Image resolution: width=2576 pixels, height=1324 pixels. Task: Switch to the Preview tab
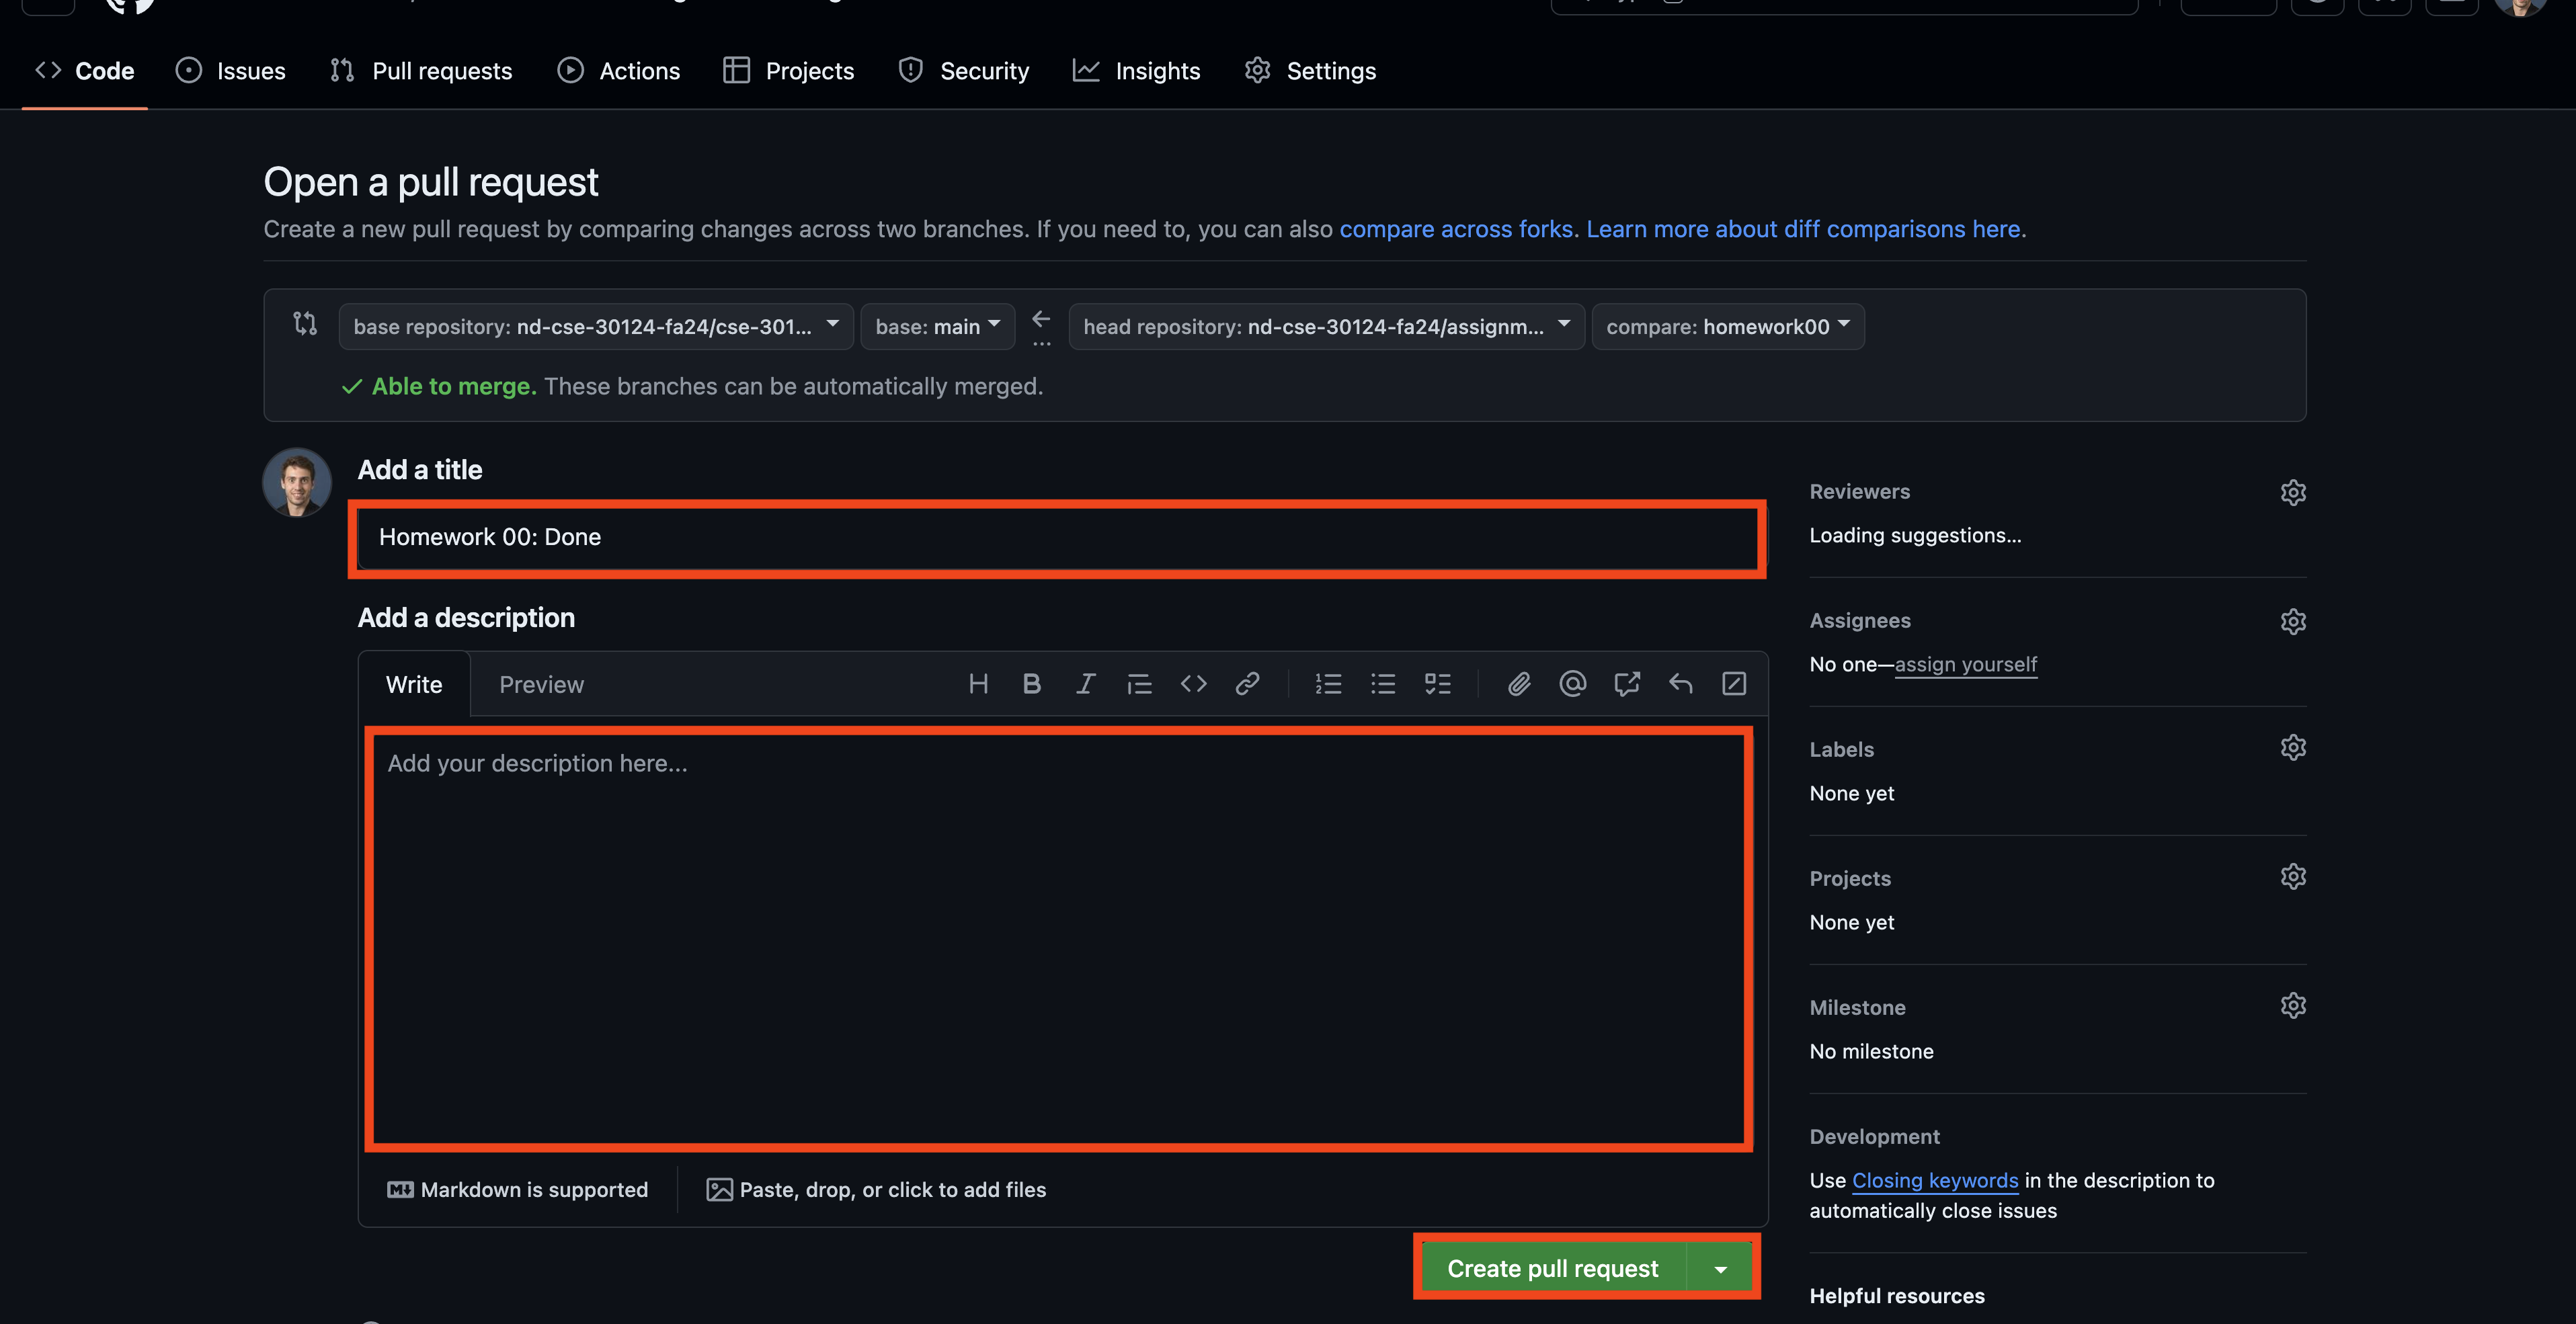click(x=541, y=685)
